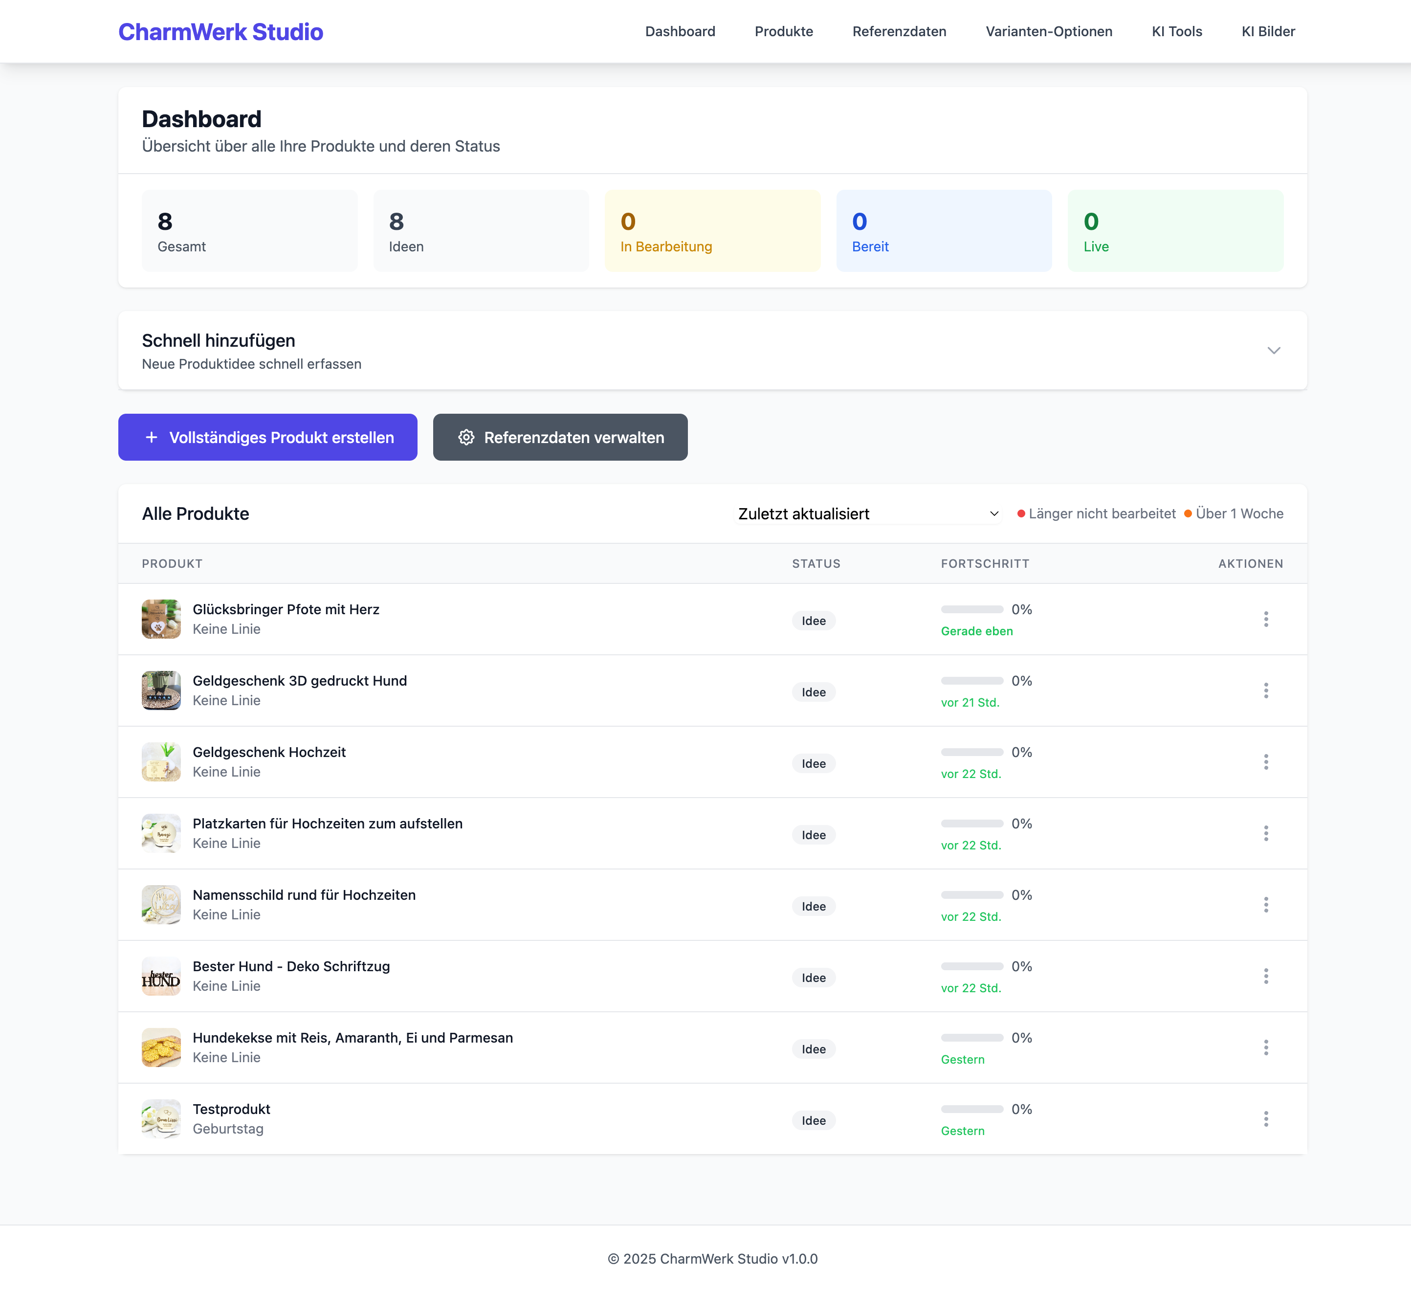Screen dimensions: 1411x1292
Task: Click the Geburtstag line under Testprodukt
Action: [x=228, y=1129]
